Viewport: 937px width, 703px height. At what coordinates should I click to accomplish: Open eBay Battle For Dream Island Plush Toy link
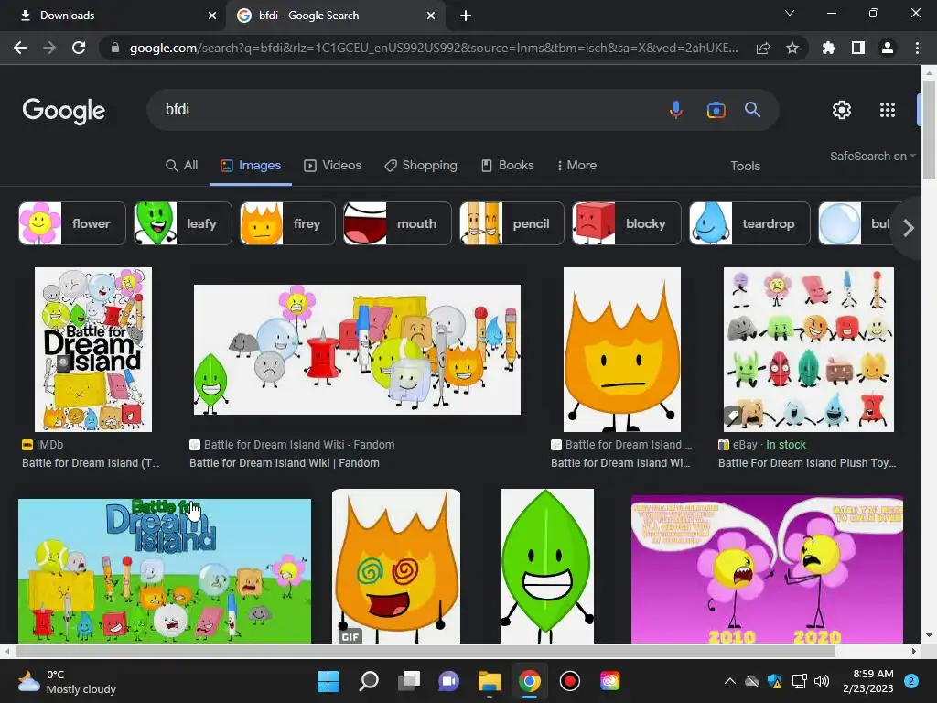(x=807, y=462)
